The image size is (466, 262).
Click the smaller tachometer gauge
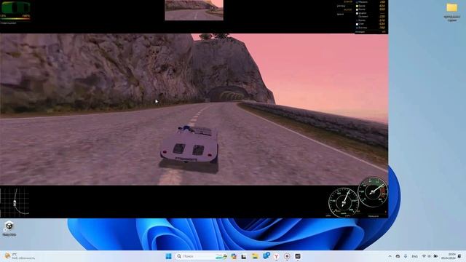[x=373, y=192]
